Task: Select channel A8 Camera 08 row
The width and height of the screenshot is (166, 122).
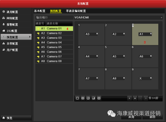Action: [54, 61]
